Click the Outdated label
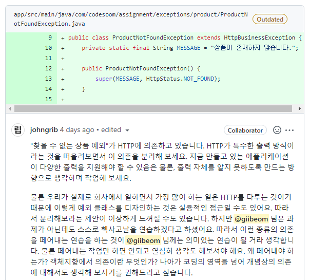This screenshot has height=280, width=309. (270, 20)
